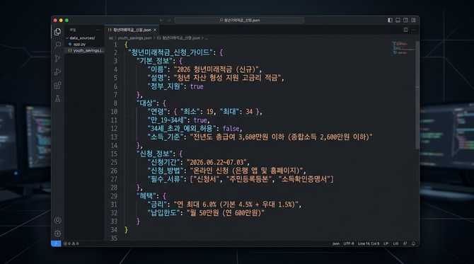
Task: Click the key "연령" on line 10
Action: 157,112
